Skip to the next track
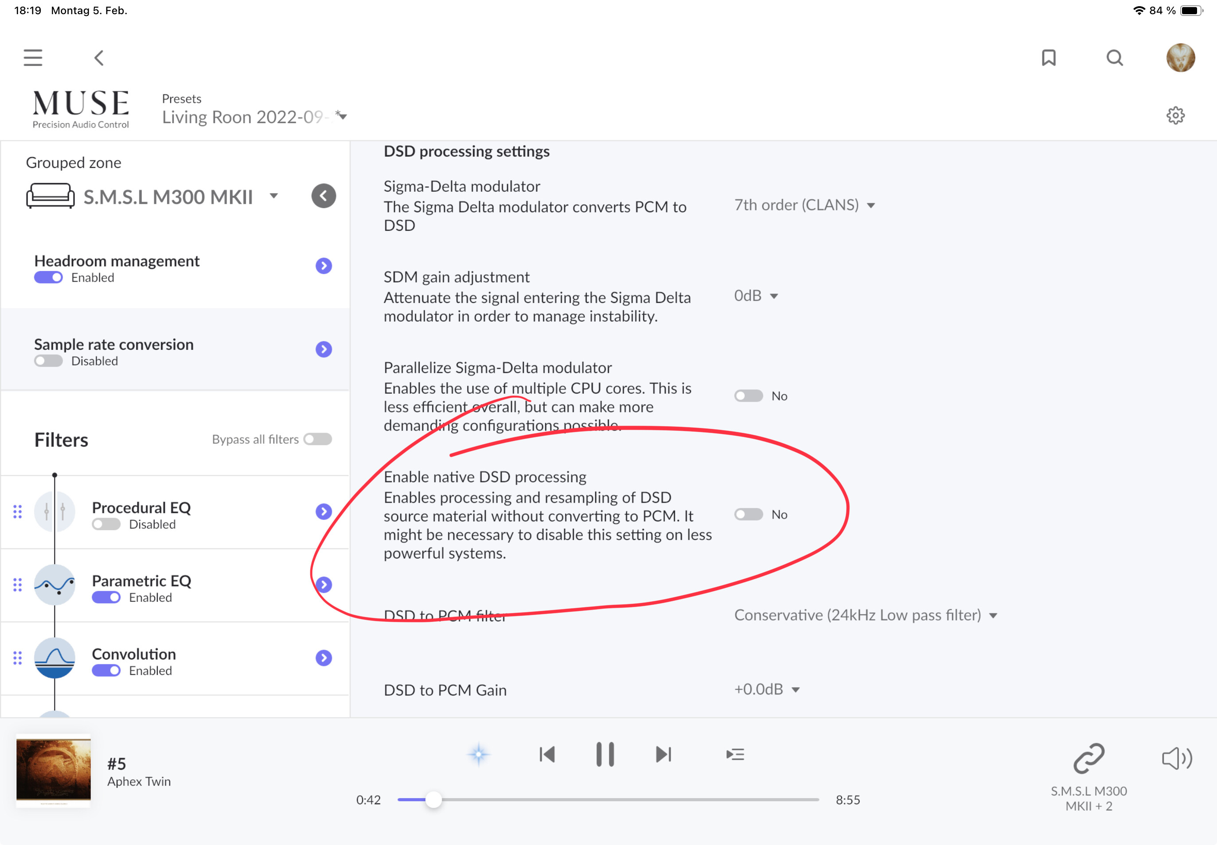 [663, 755]
